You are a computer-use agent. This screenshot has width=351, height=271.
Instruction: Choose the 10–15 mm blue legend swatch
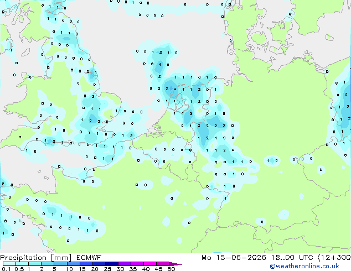74,264
